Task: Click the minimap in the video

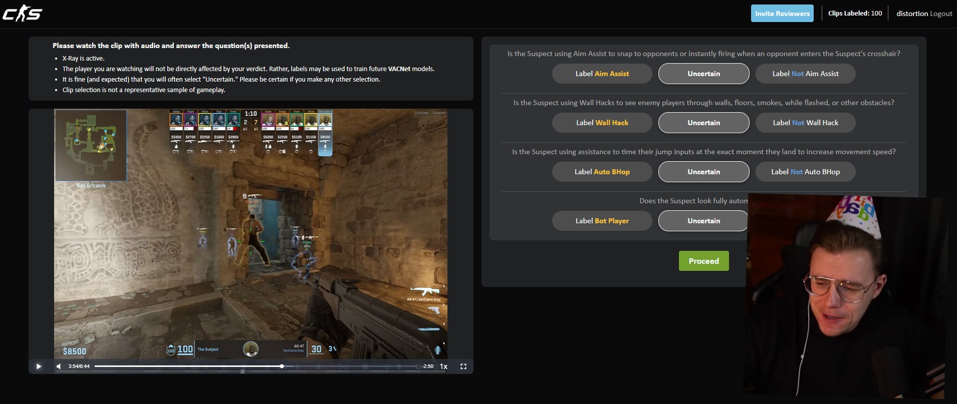Action: coord(91,145)
